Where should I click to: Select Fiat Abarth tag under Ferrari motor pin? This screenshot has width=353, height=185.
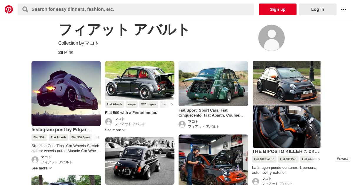114,104
